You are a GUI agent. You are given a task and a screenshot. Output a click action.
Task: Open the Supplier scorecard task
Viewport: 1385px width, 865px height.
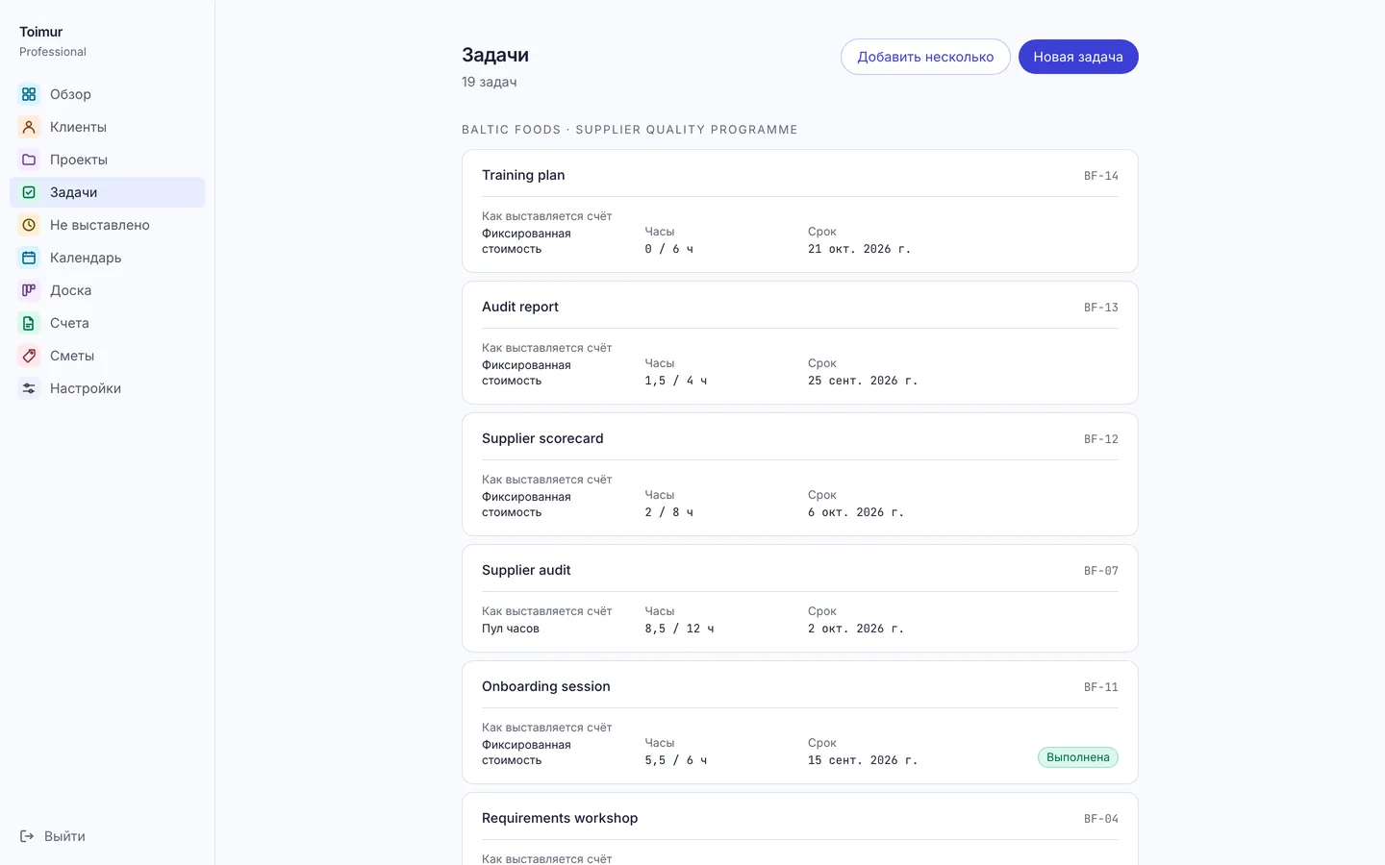[x=800, y=474]
